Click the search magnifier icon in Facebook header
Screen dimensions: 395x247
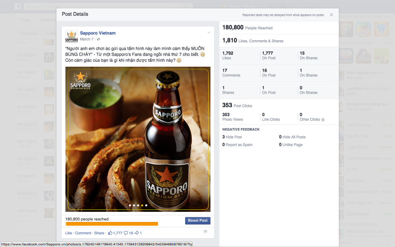[x=186, y=6]
